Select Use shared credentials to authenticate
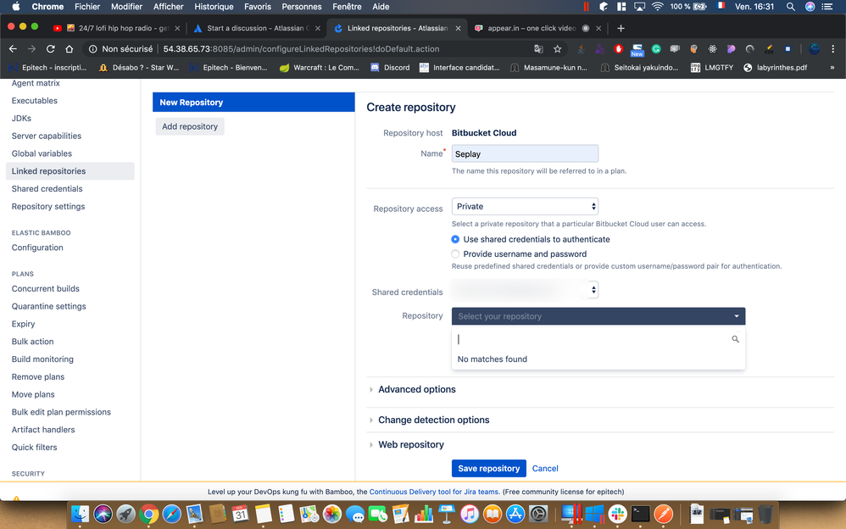846x529 pixels. [x=455, y=239]
